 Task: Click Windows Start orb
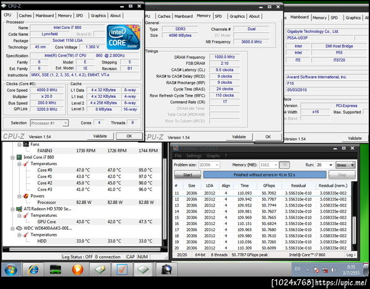tap(10, 269)
